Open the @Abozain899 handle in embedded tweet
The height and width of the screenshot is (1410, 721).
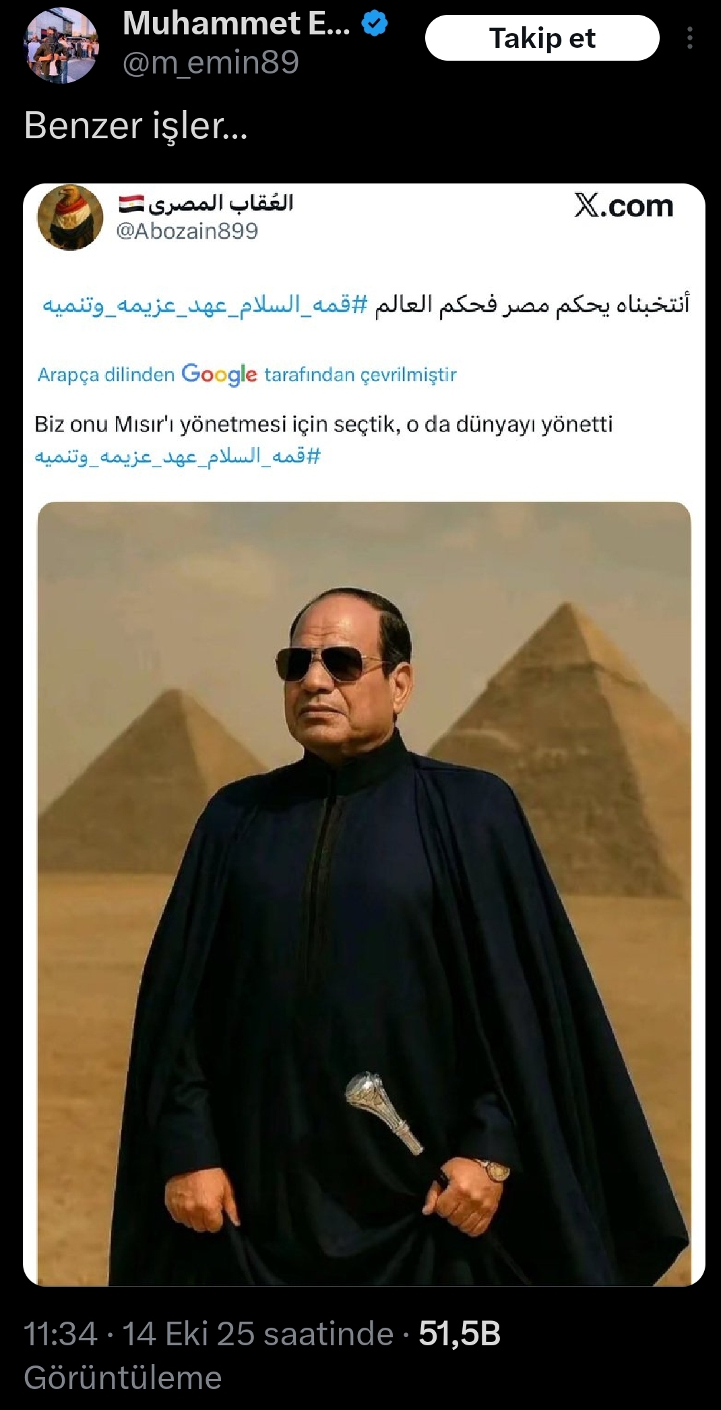[x=187, y=231]
